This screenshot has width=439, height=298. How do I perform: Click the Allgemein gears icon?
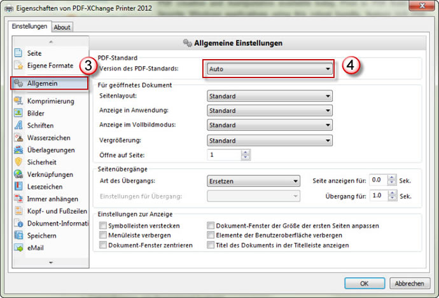[18, 83]
